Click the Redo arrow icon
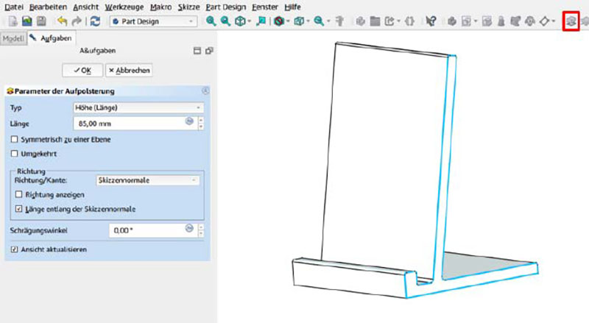 [76, 22]
